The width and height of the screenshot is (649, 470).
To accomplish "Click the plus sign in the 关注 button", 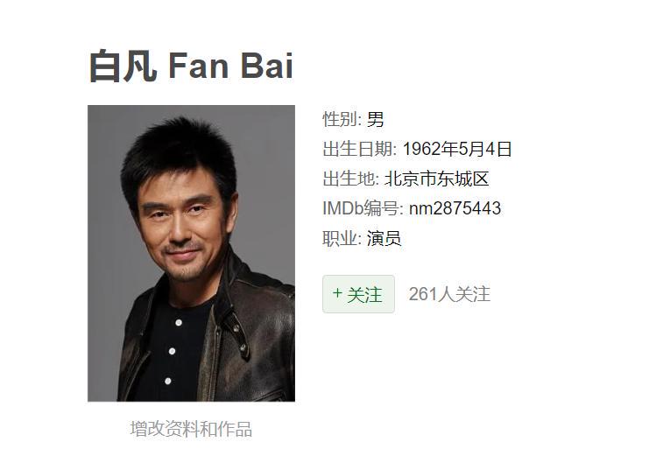I will (337, 293).
